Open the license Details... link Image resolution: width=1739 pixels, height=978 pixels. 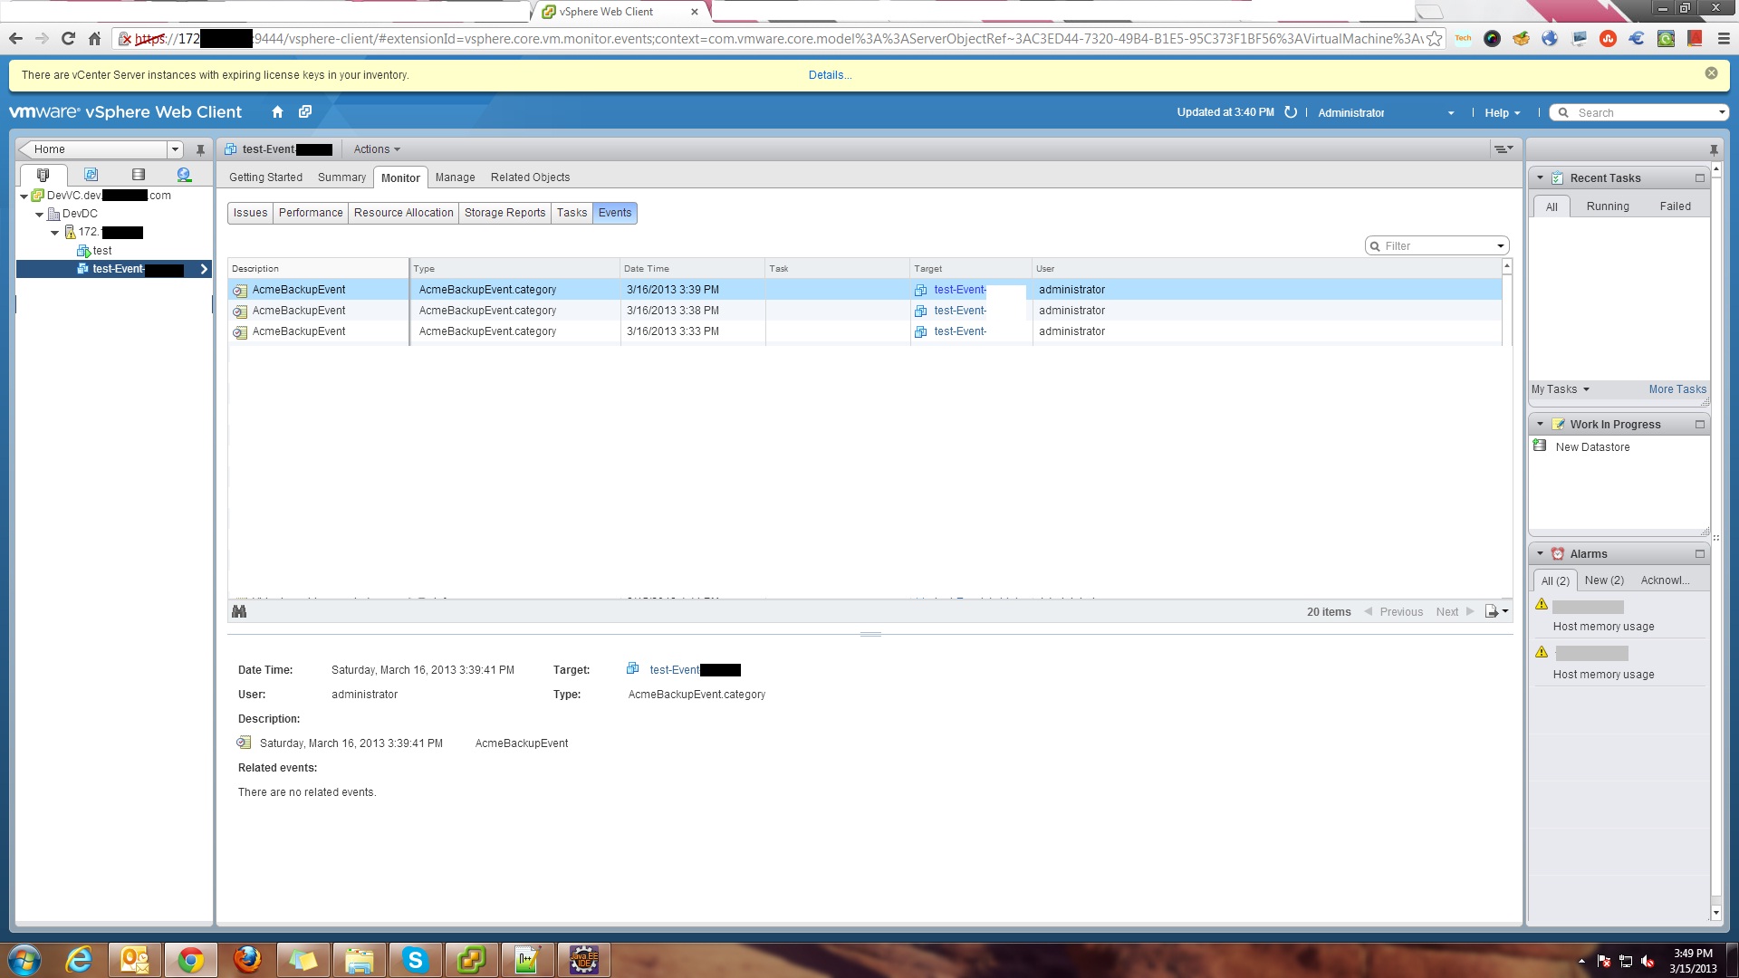coord(829,74)
